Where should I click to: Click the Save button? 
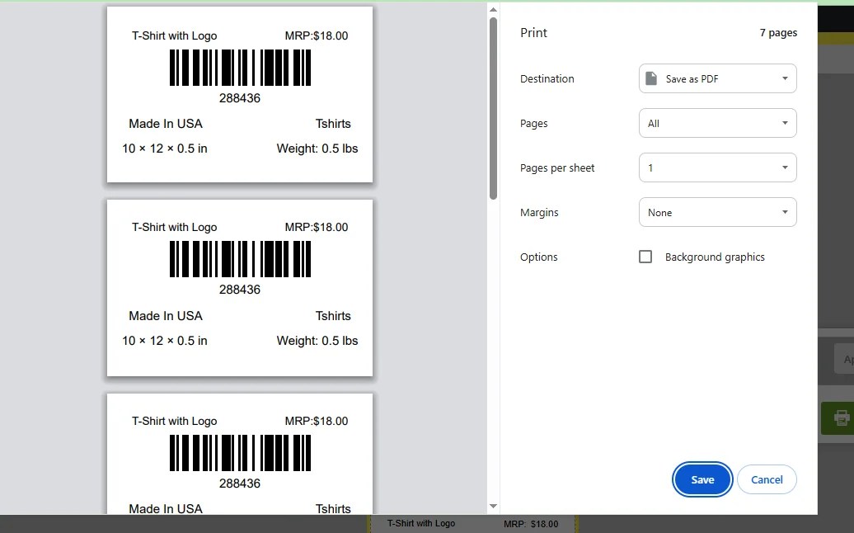pos(702,479)
